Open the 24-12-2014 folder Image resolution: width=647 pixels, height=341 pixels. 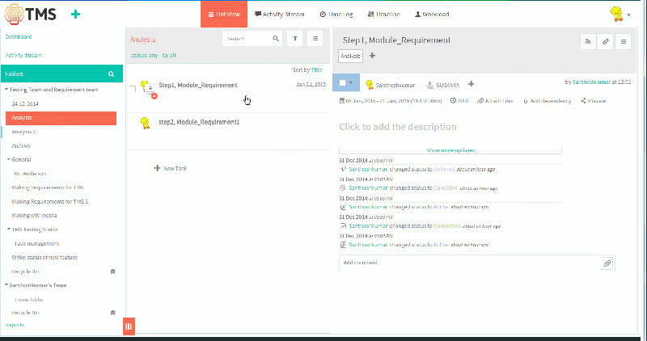click(x=25, y=104)
